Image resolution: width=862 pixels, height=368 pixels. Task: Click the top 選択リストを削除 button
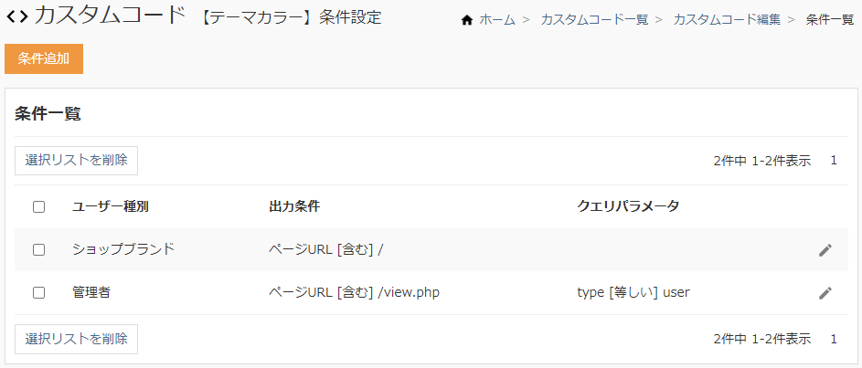[x=76, y=161]
